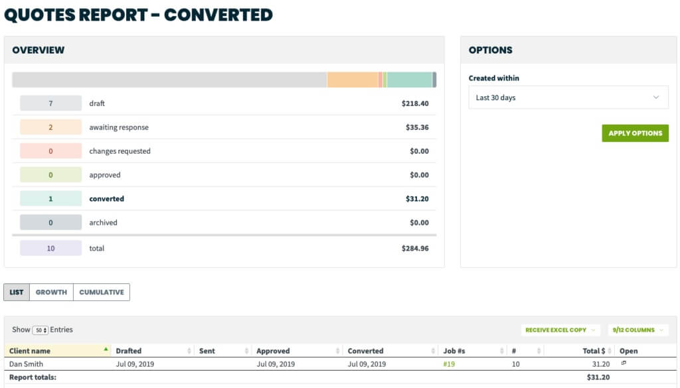Select the archived status row
Viewport: 680px width, 388px height.
point(224,223)
